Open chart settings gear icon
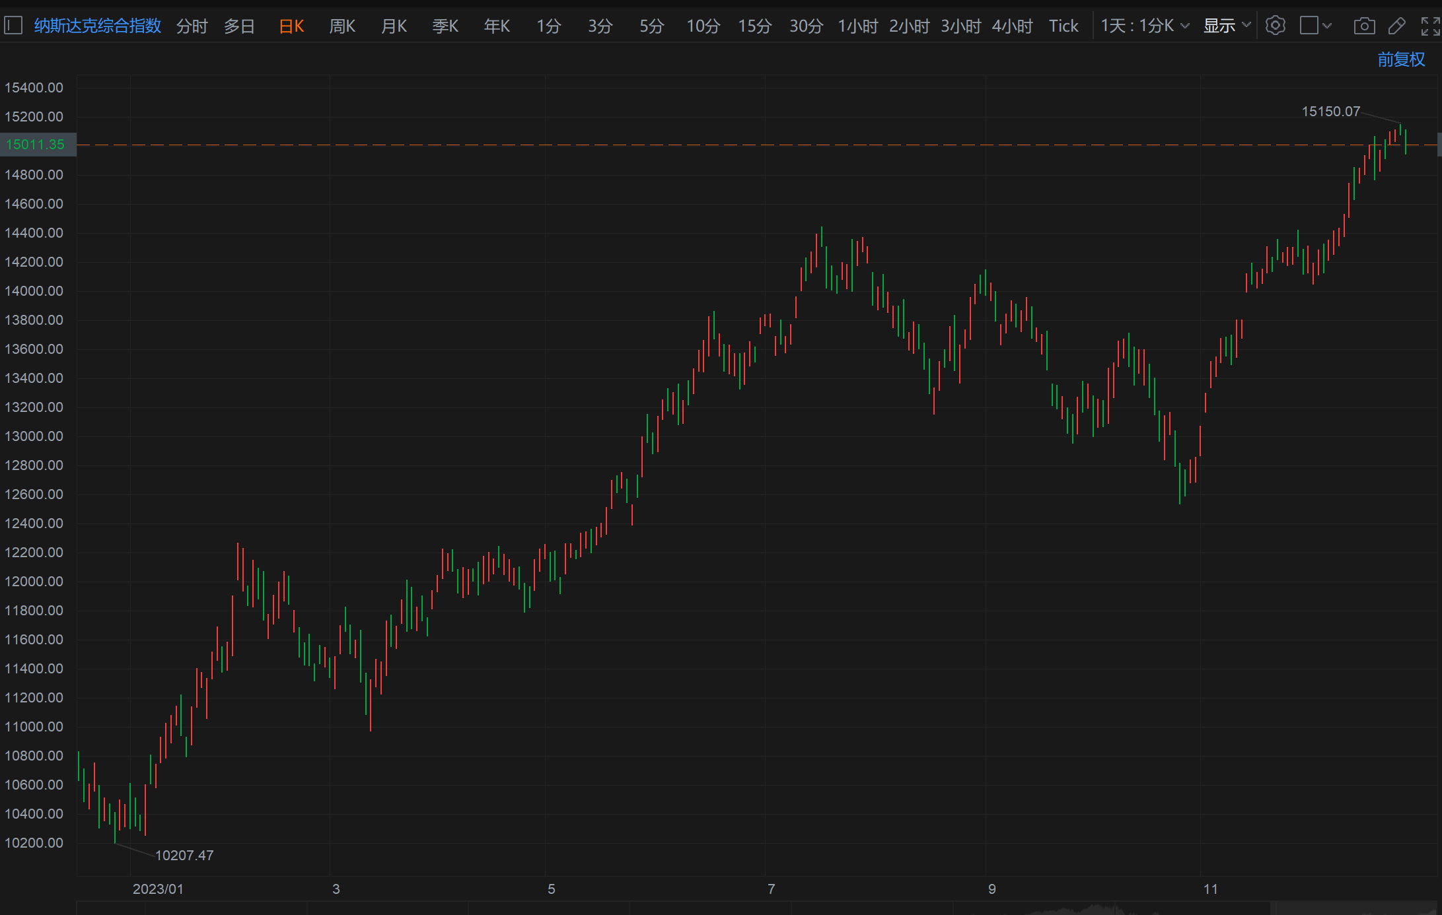 pyautogui.click(x=1275, y=26)
